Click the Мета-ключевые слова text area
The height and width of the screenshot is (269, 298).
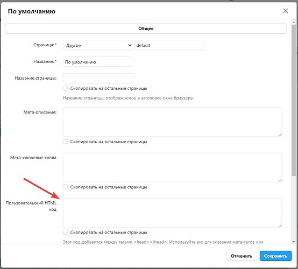coord(172,167)
